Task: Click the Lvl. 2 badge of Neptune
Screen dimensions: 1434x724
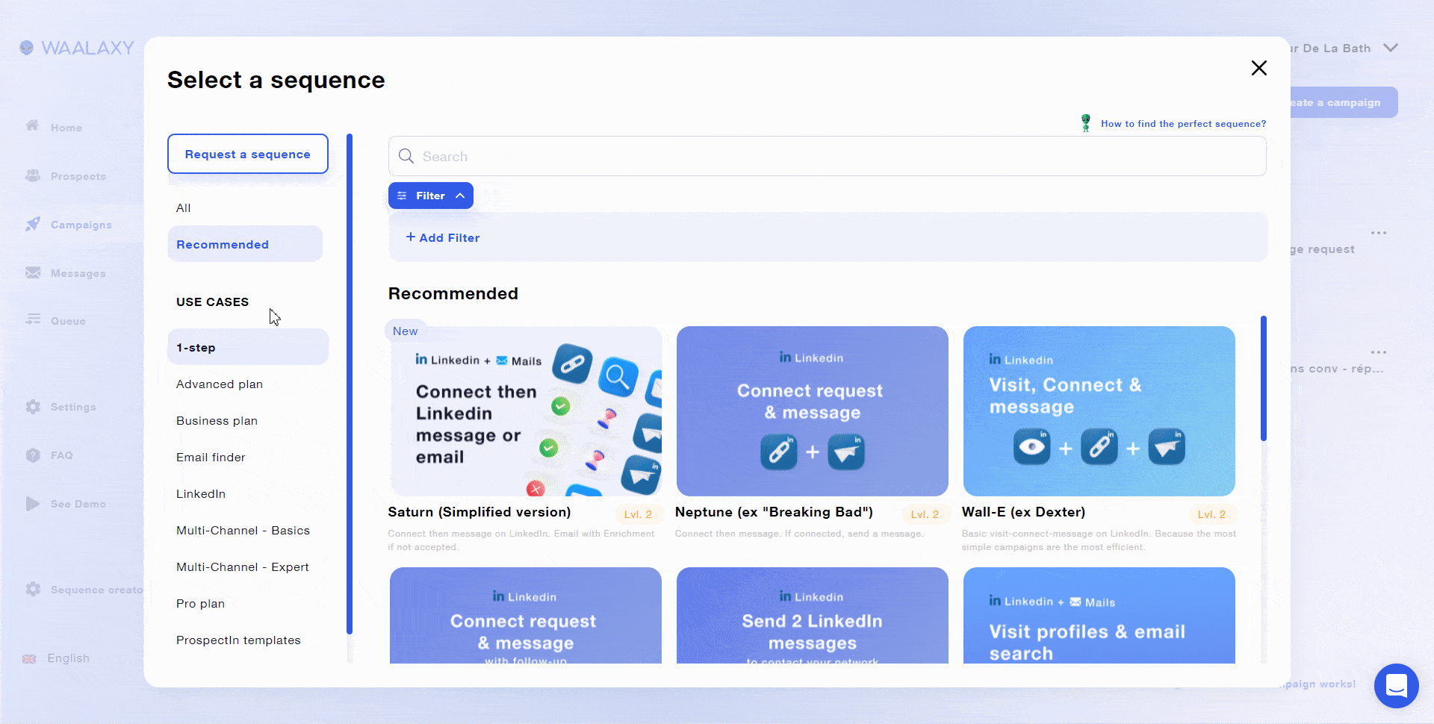Action: point(925,514)
